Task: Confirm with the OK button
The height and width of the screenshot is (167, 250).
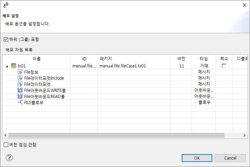Action: click(197, 158)
